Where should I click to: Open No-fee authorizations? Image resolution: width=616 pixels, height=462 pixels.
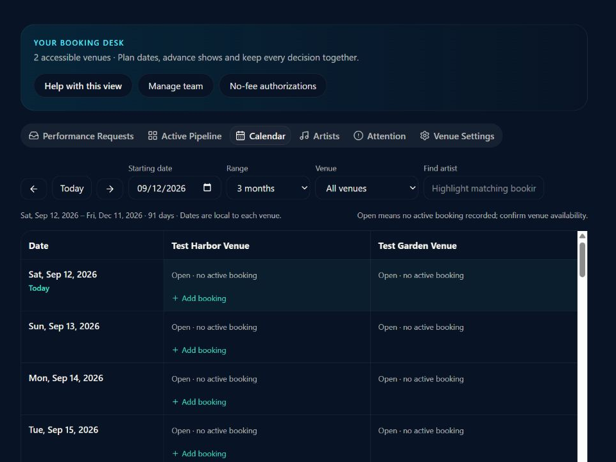coord(273,86)
